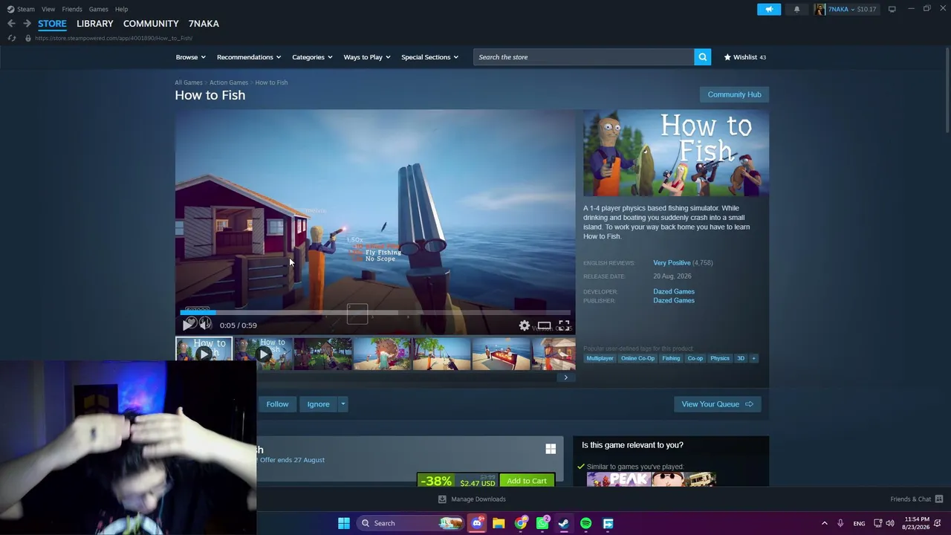Expand the Special Sections dropdown
The height and width of the screenshot is (535, 951).
[x=430, y=57]
